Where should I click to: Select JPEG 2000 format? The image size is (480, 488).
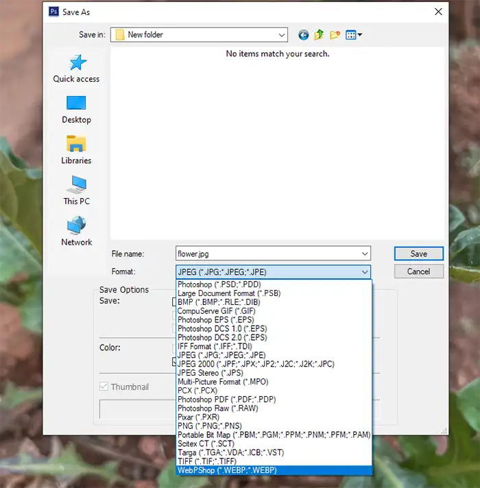[x=274, y=364]
